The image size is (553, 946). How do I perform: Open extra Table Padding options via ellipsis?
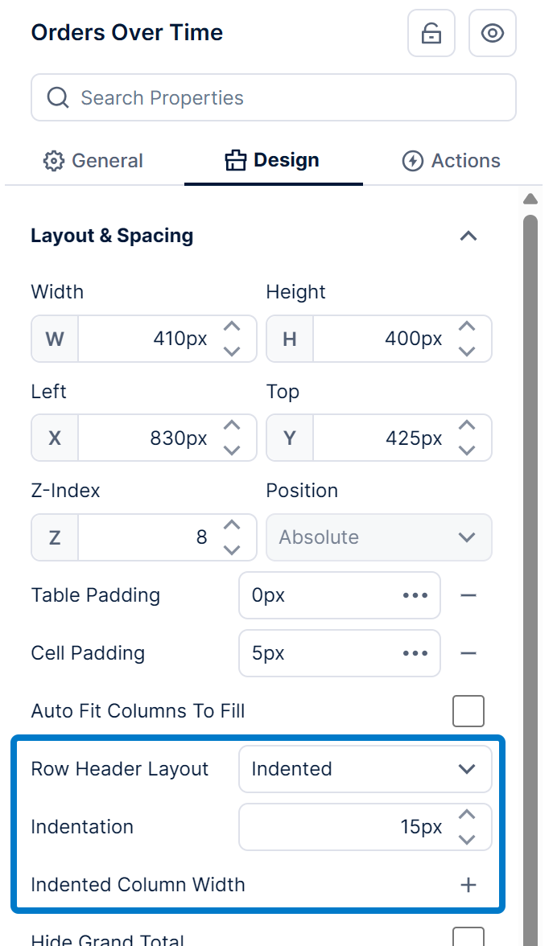click(415, 595)
